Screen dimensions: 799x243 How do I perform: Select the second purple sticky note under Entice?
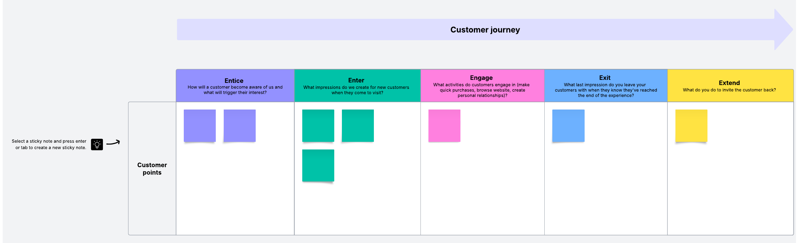click(239, 125)
